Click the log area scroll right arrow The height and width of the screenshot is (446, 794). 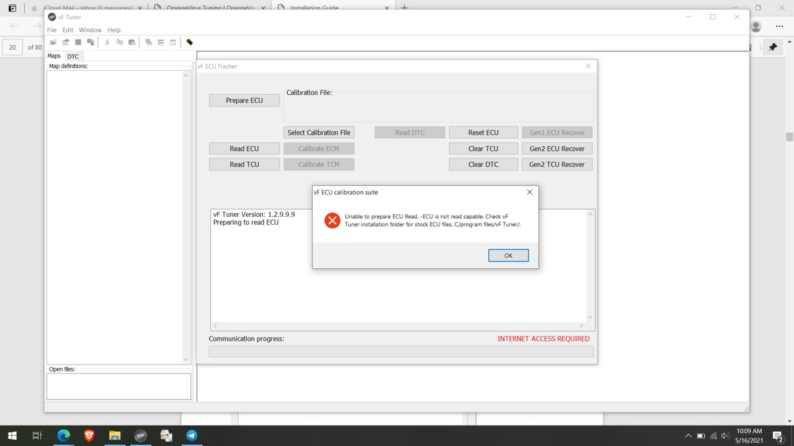pos(581,326)
